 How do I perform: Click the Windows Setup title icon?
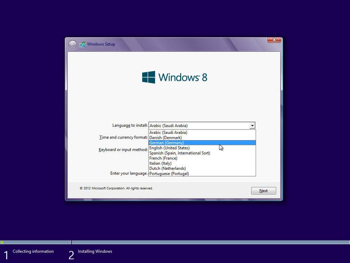coord(83,44)
